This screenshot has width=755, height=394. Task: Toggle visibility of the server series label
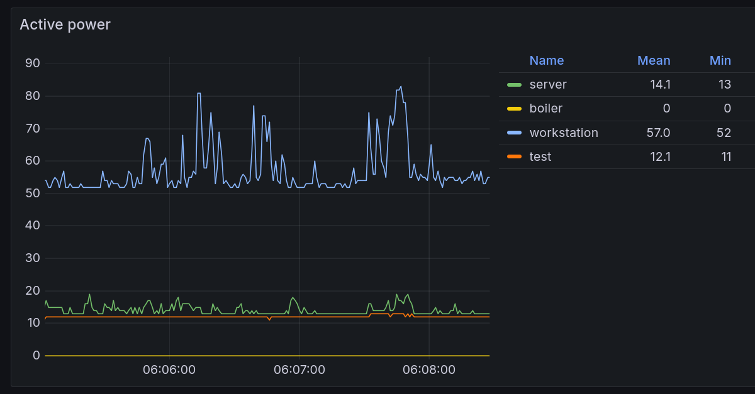(x=547, y=84)
